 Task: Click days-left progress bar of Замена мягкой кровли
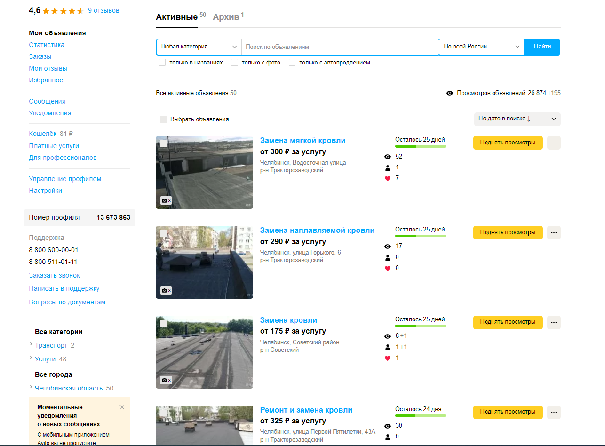tap(421, 146)
